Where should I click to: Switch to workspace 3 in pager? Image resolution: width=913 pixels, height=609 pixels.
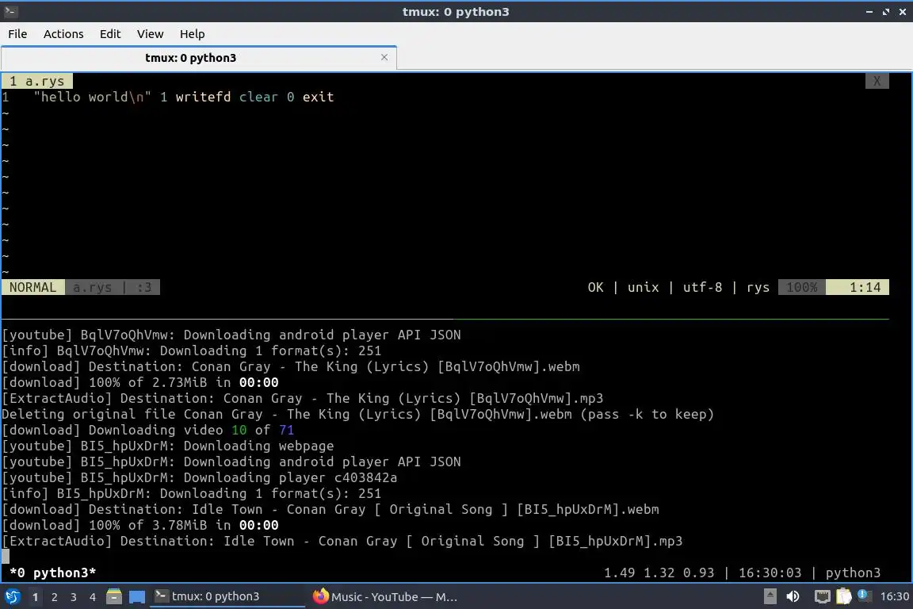point(74,597)
